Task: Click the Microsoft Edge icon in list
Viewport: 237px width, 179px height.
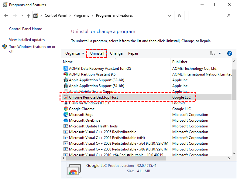Action: [x=66, y=115]
